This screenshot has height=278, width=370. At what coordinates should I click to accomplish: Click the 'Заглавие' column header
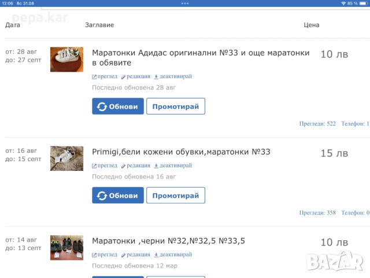click(x=99, y=25)
